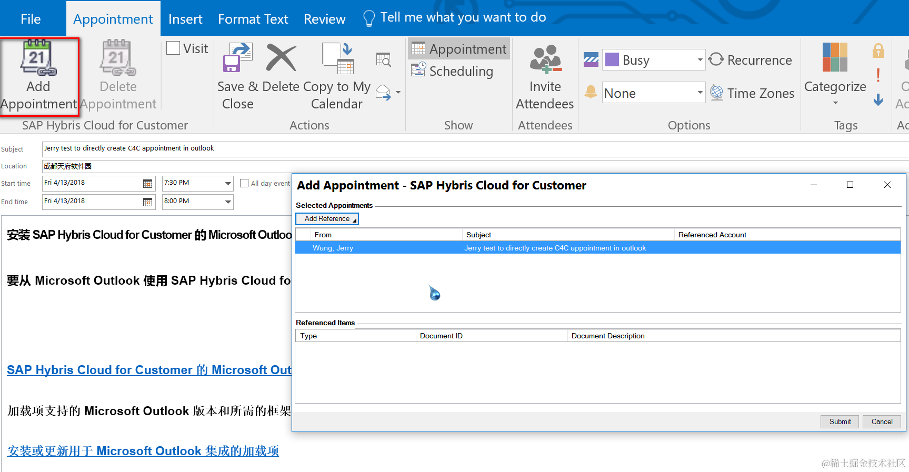The height and width of the screenshot is (472, 909).
Task: Open the 安装或更新用于 Microsoft Outlook link
Action: click(143, 451)
